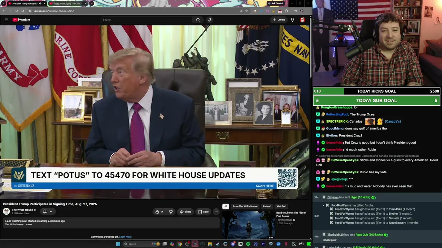Open YouTube notifications bell

pyautogui.click(x=292, y=20)
